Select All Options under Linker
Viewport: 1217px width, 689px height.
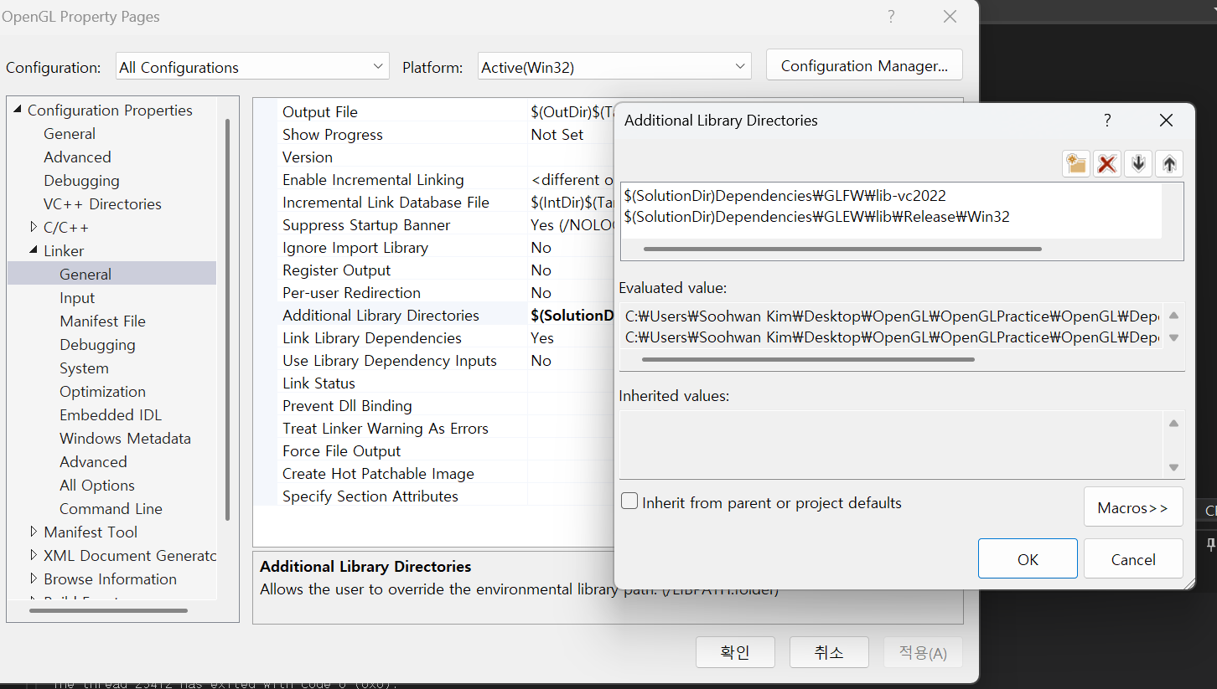point(96,485)
